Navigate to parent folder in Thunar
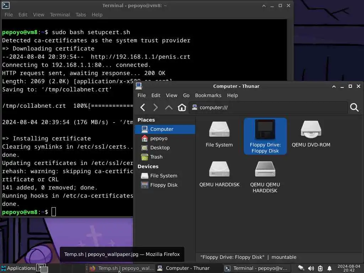 coord(169,107)
